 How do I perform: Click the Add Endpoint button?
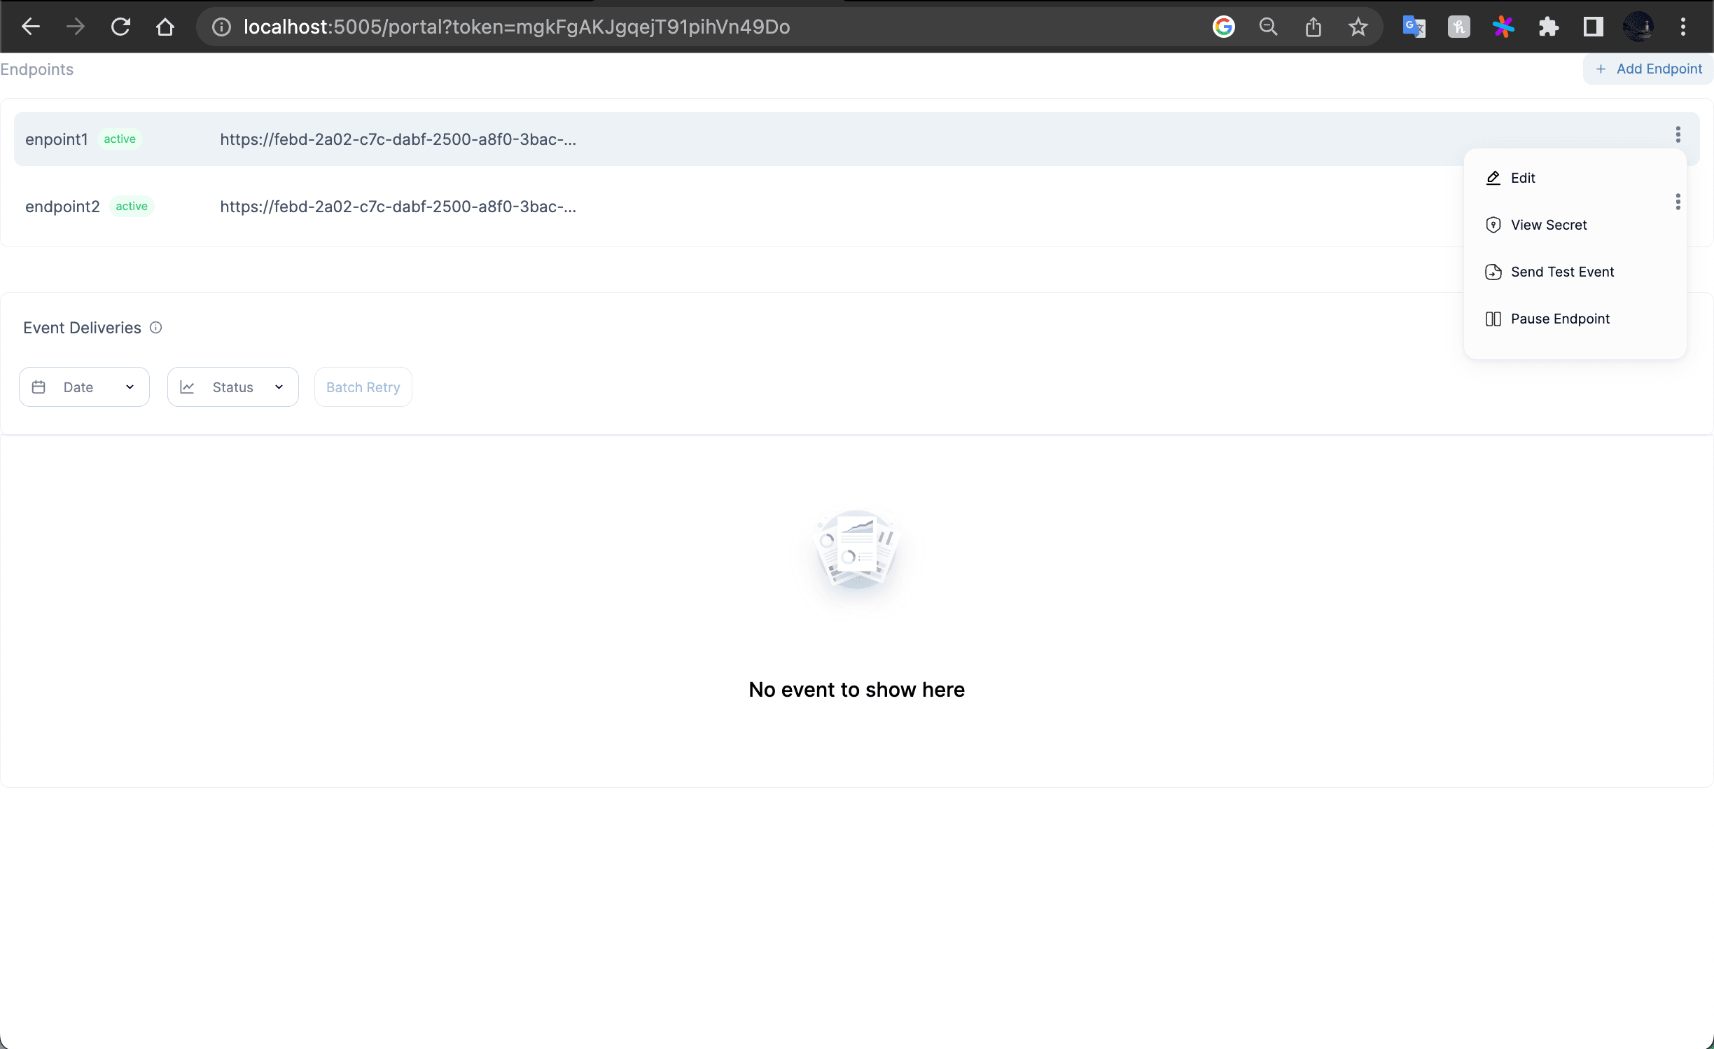1648,69
